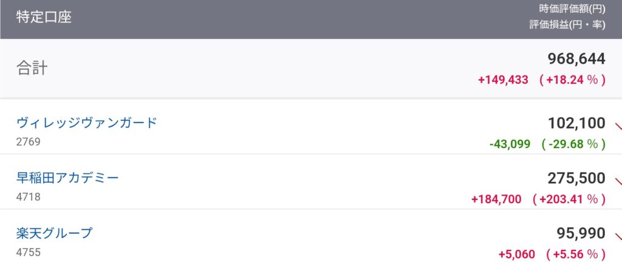
Task: Click the 評価損益(円・率) column header
Action: (x=567, y=25)
